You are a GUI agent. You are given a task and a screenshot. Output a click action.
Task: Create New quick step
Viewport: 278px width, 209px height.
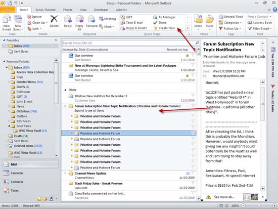click(x=164, y=28)
